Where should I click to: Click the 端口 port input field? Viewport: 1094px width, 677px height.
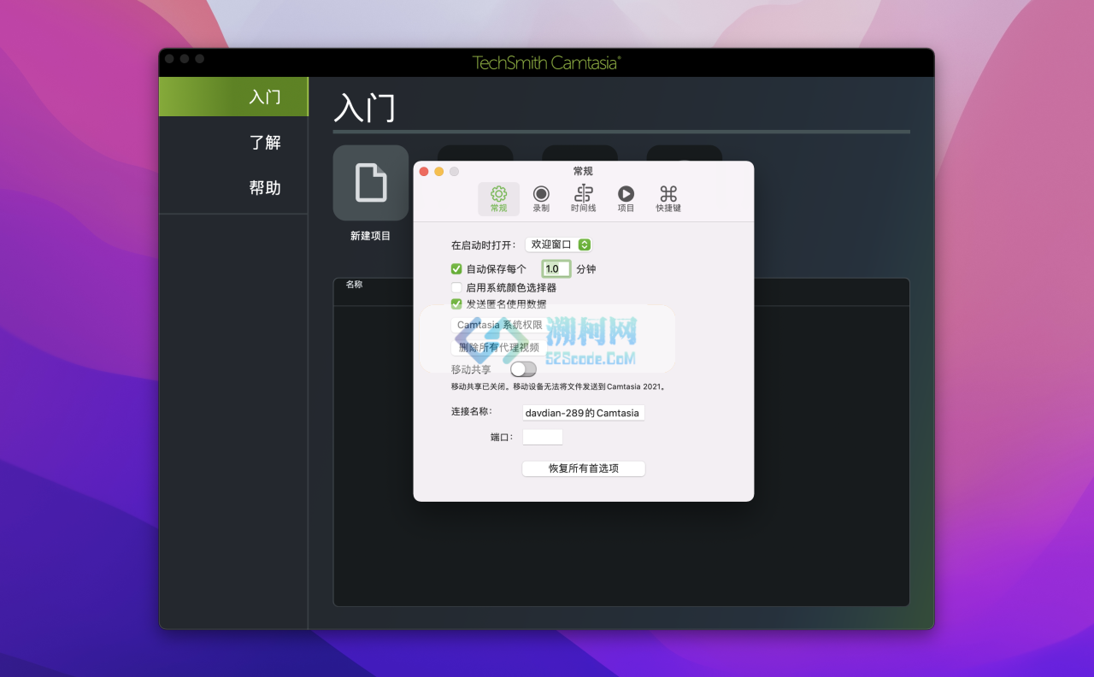543,437
